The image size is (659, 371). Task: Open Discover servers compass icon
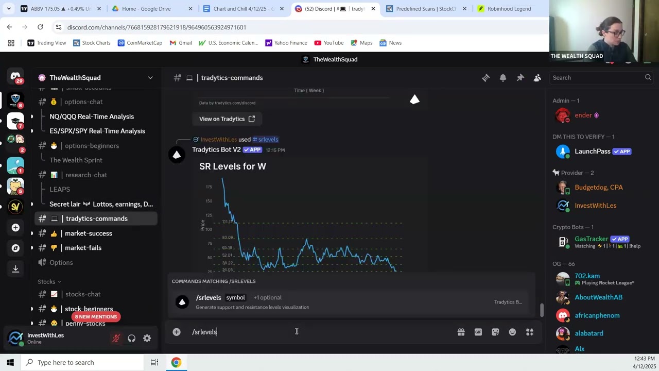(x=15, y=248)
